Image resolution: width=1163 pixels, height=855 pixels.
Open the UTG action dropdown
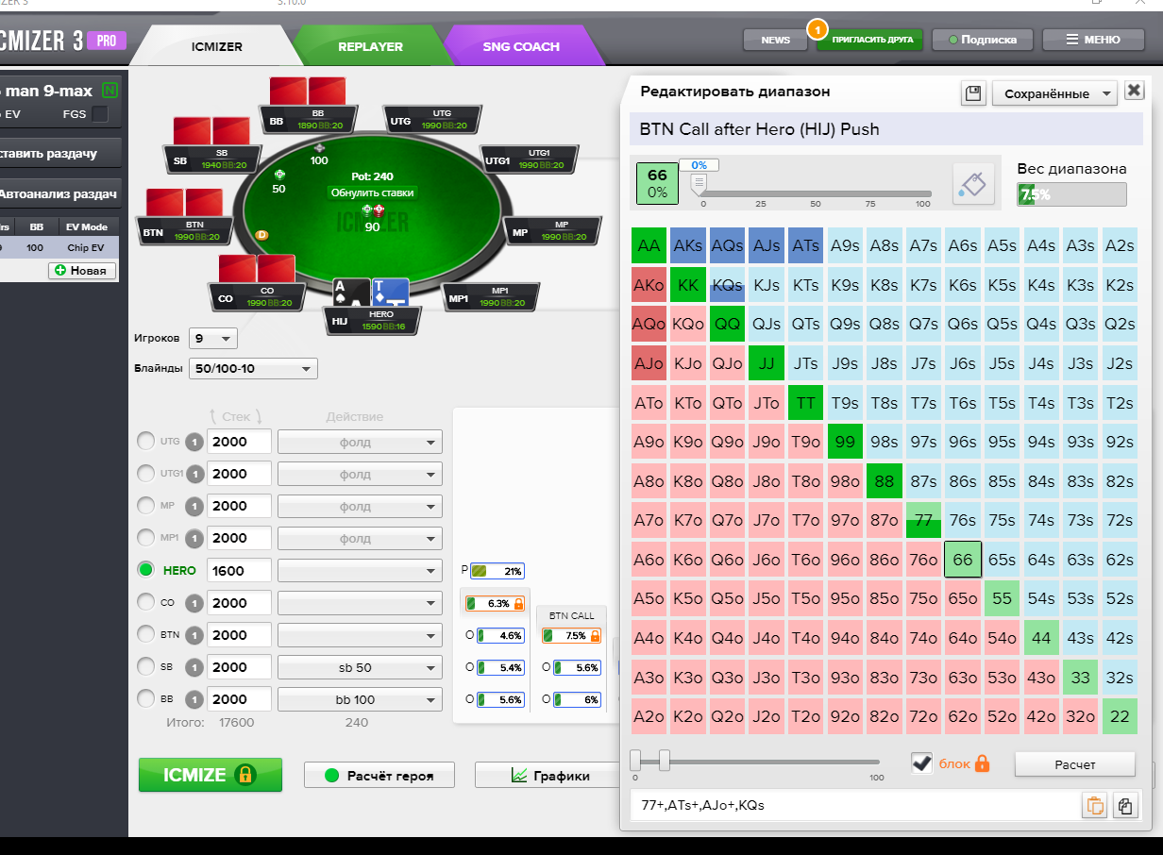360,442
